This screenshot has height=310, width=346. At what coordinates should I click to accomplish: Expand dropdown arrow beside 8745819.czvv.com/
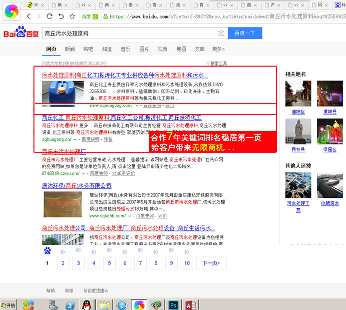click(x=84, y=174)
